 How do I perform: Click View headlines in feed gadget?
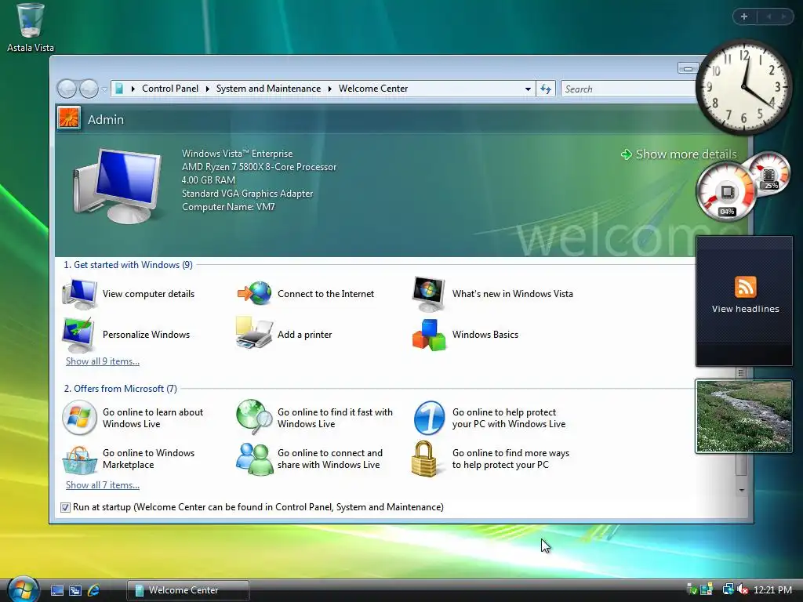[x=745, y=309]
